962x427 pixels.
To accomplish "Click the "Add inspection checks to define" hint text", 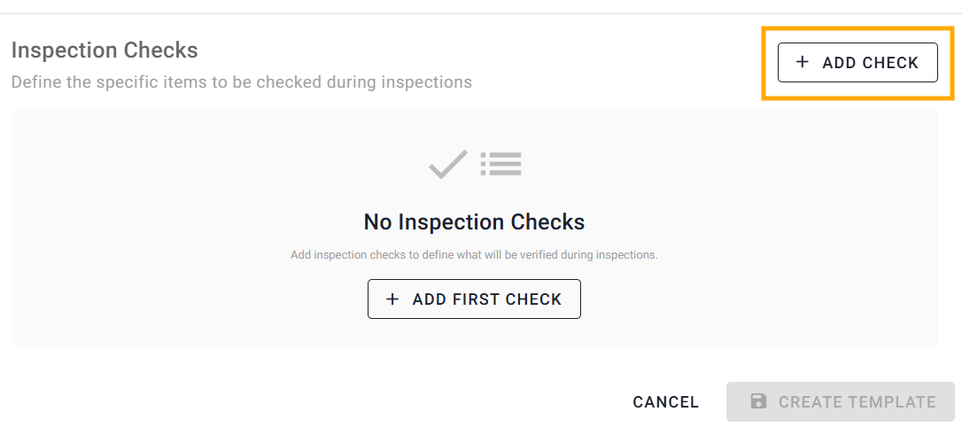I will [x=474, y=255].
